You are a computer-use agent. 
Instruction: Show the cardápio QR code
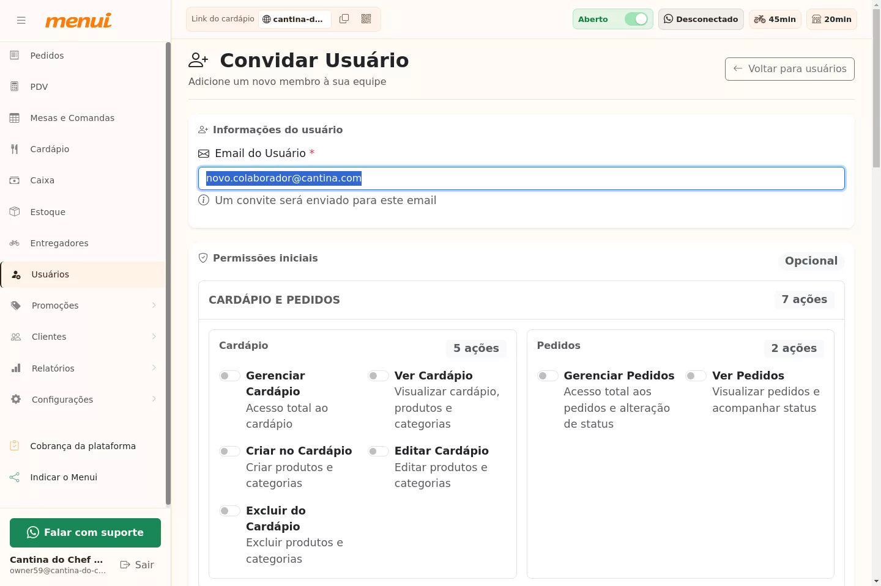tap(366, 19)
